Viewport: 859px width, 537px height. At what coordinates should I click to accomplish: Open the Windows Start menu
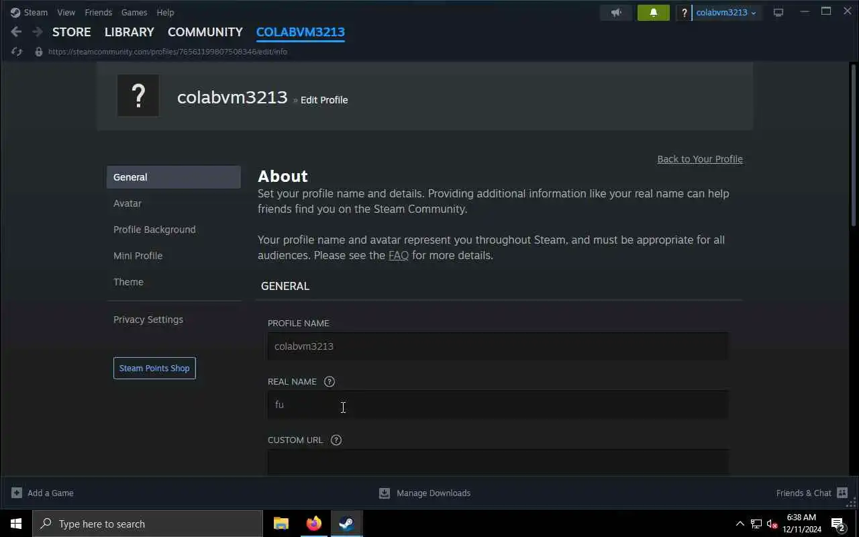tap(16, 524)
